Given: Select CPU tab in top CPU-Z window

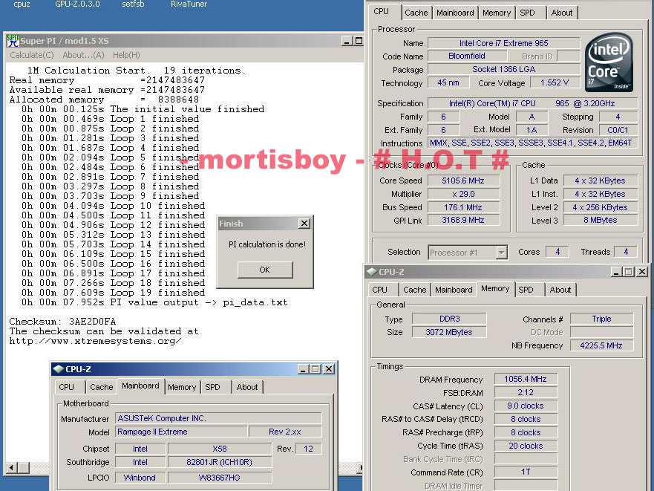Looking at the screenshot, I should pos(382,12).
